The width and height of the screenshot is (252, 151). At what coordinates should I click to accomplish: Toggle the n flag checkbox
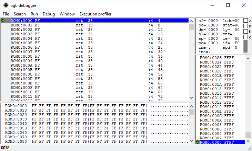coord(245,26)
